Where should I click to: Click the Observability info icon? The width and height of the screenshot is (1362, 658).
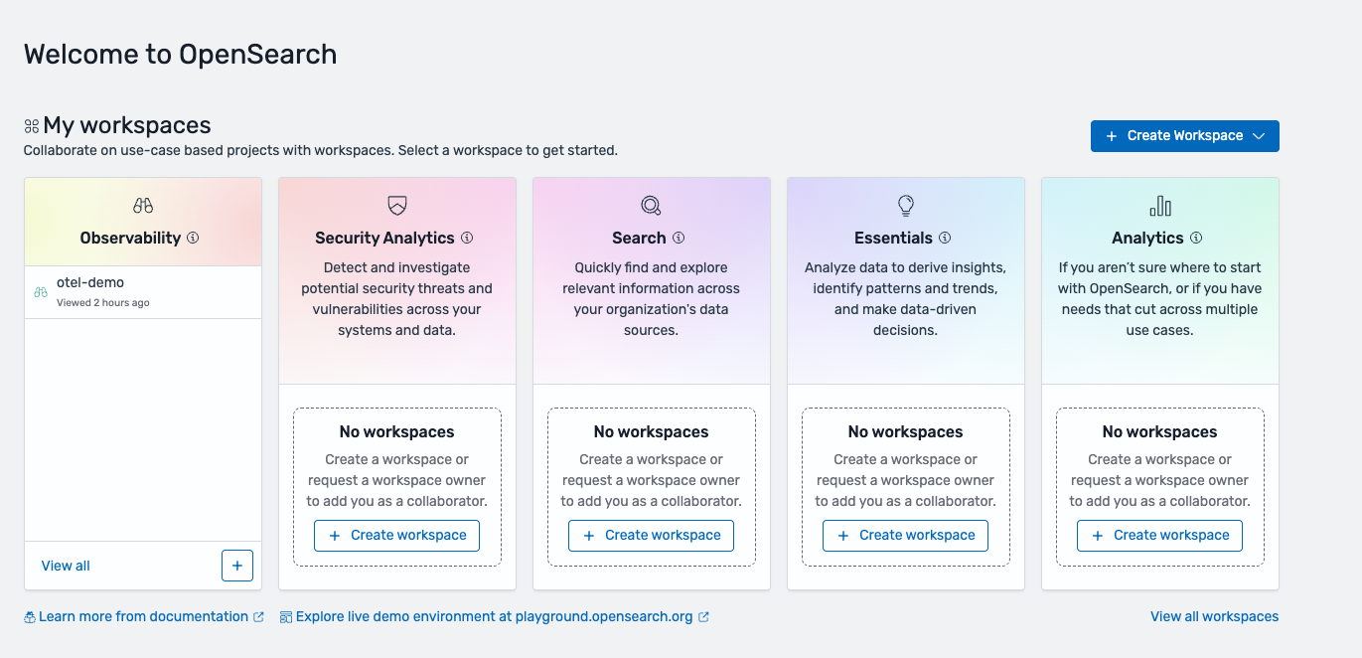pos(193,238)
